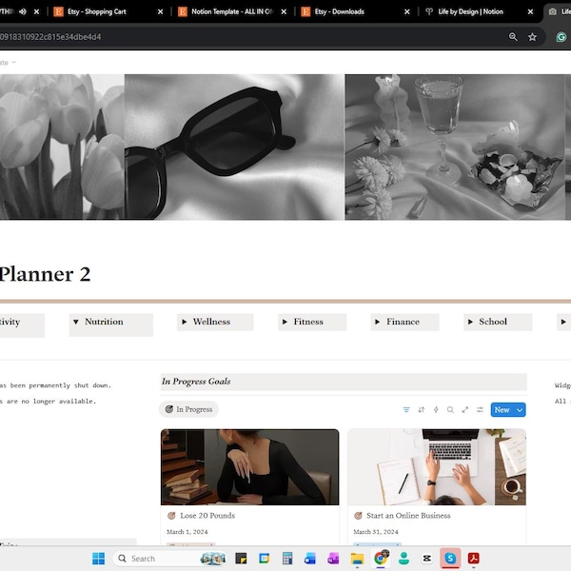Viewport: 571px width, 571px height.
Task: Open the Lose 20 Pounds card title
Action: pos(207,516)
